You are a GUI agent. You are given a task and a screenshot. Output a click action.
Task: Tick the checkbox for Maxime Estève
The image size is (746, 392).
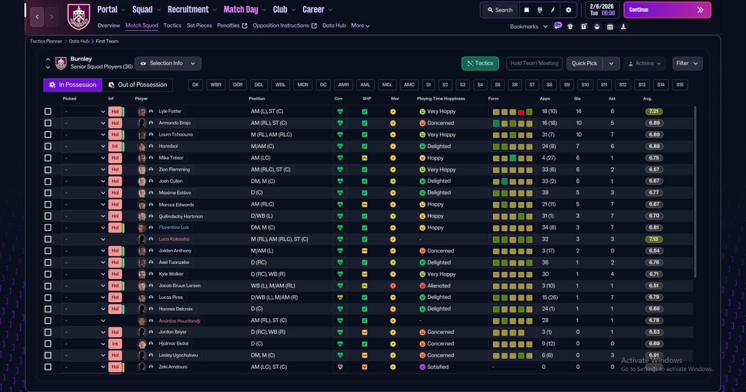coord(48,193)
